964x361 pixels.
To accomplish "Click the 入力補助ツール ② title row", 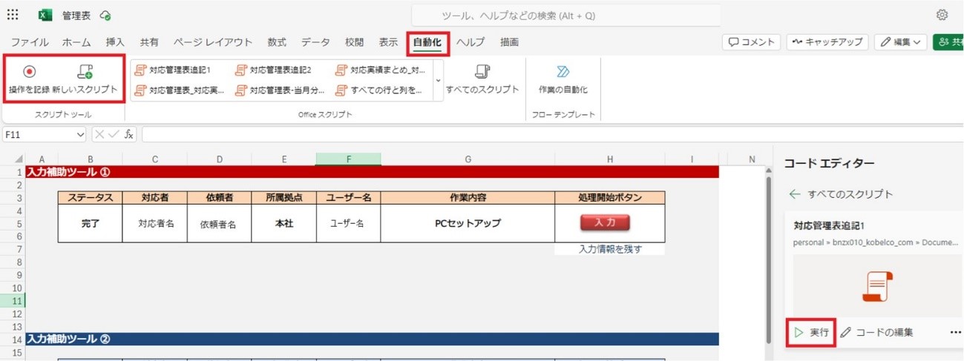I will pyautogui.click(x=372, y=339).
